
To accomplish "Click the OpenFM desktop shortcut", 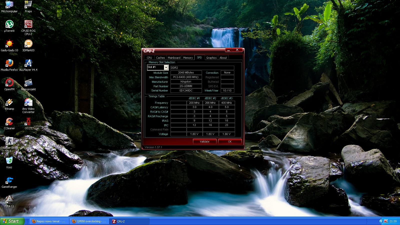I will click(x=9, y=85).
